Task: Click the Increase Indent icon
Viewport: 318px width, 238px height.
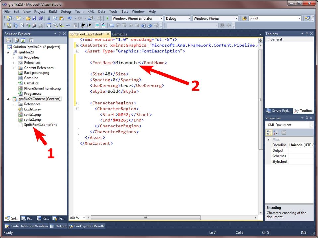Action: coord(89,25)
